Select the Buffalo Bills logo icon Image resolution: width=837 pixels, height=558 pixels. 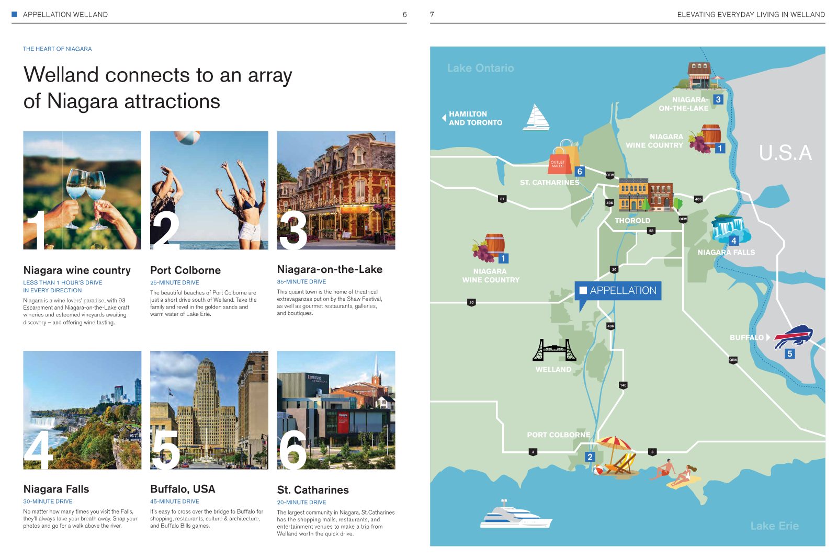coord(794,336)
